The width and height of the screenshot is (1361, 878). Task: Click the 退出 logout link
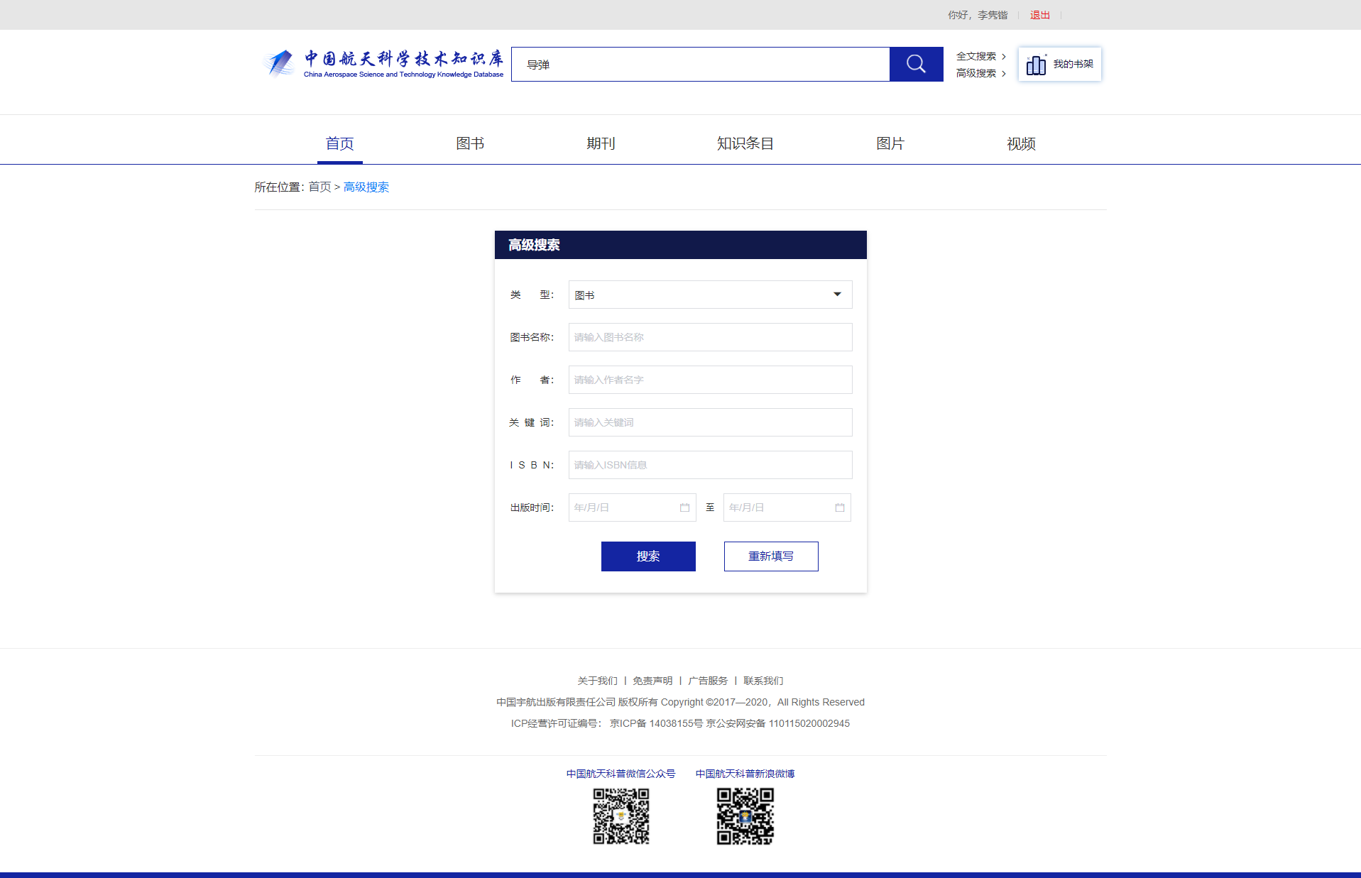click(x=1040, y=15)
